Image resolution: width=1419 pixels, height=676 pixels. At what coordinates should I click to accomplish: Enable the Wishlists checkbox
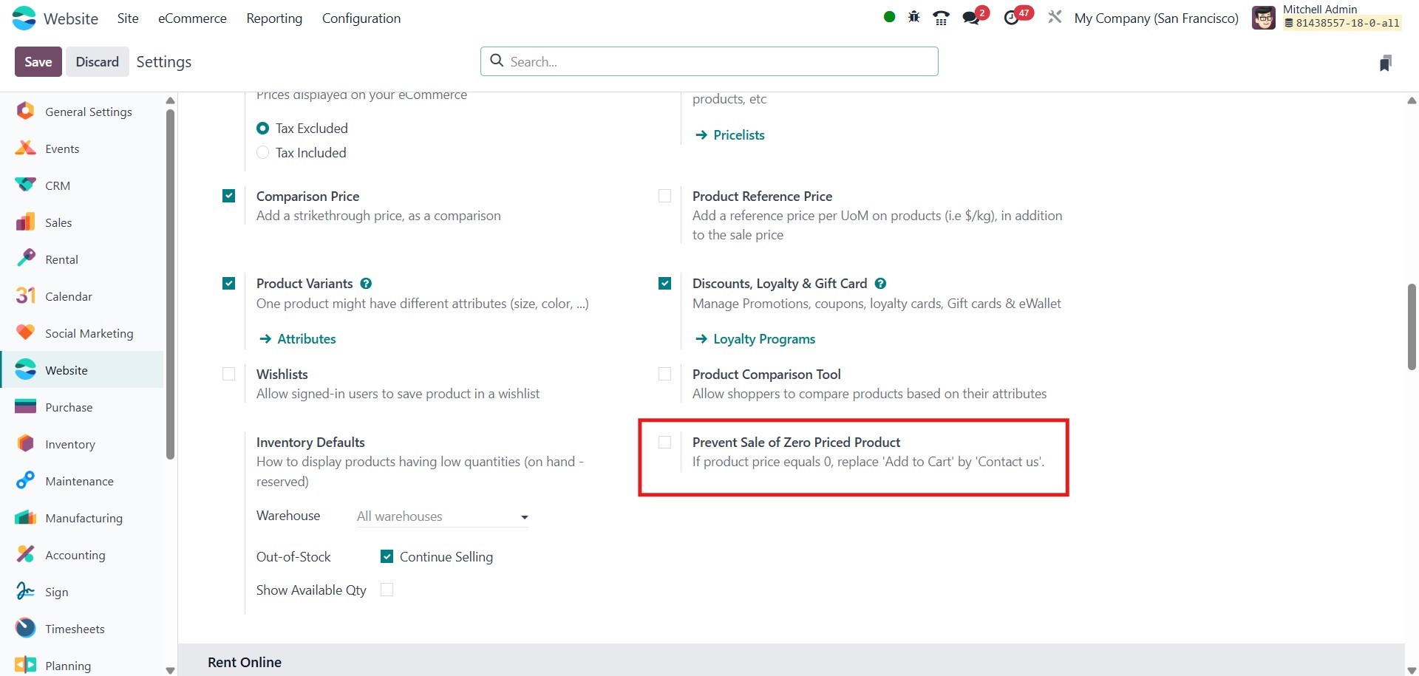[229, 375]
